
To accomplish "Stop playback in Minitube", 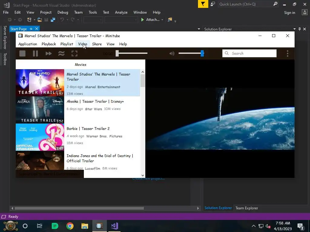I will pos(22,53).
